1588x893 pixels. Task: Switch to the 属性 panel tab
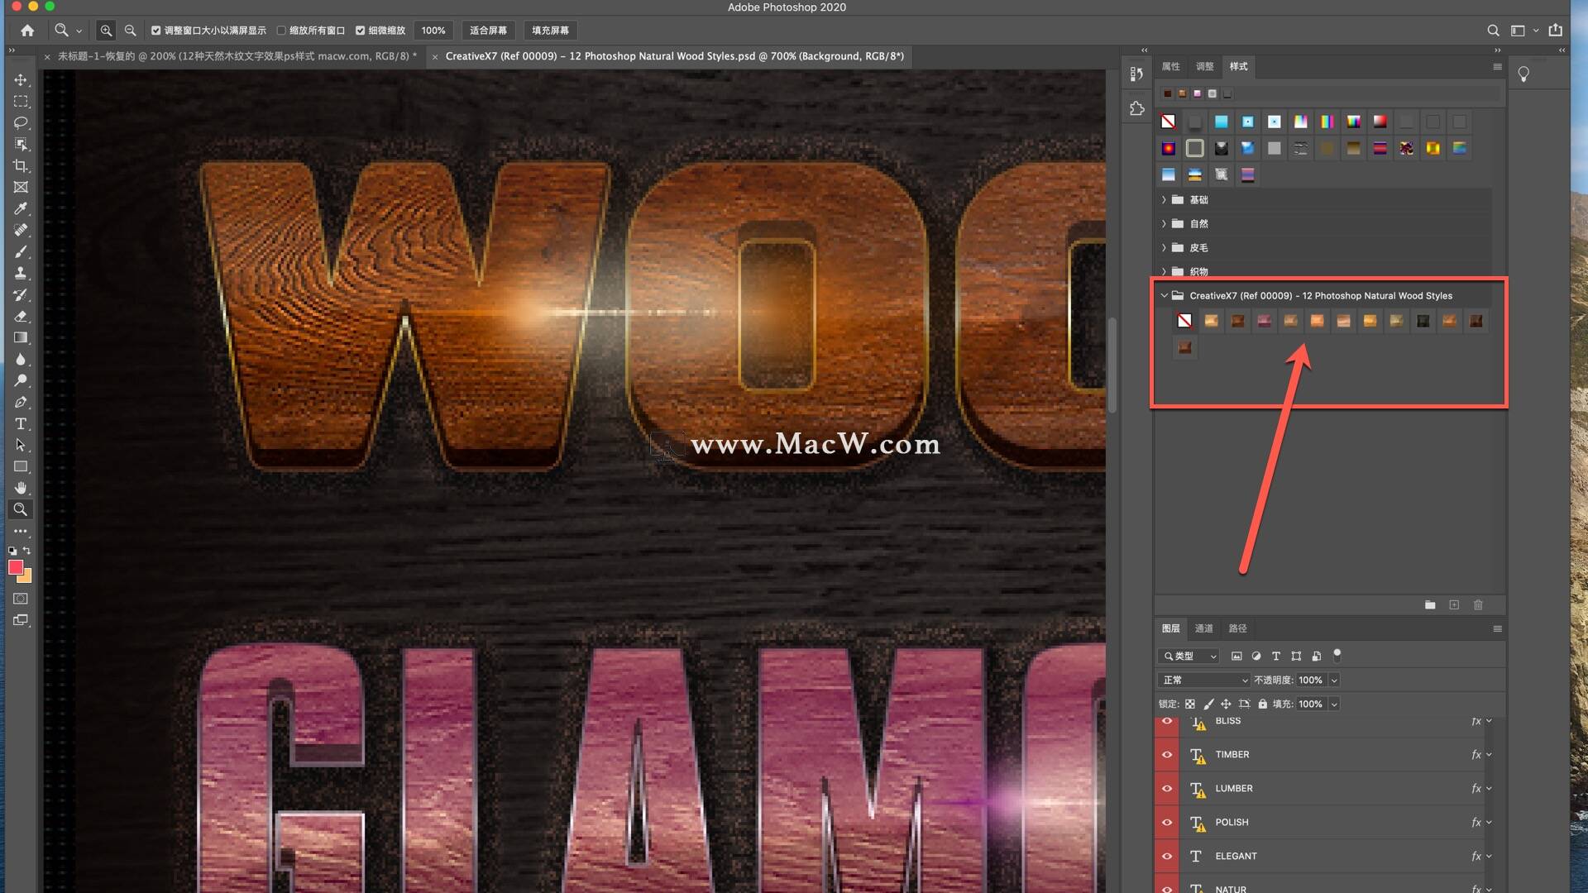point(1170,66)
